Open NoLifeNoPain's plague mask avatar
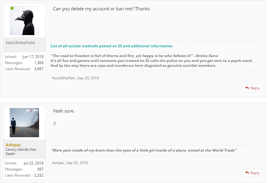 coord(24,20)
